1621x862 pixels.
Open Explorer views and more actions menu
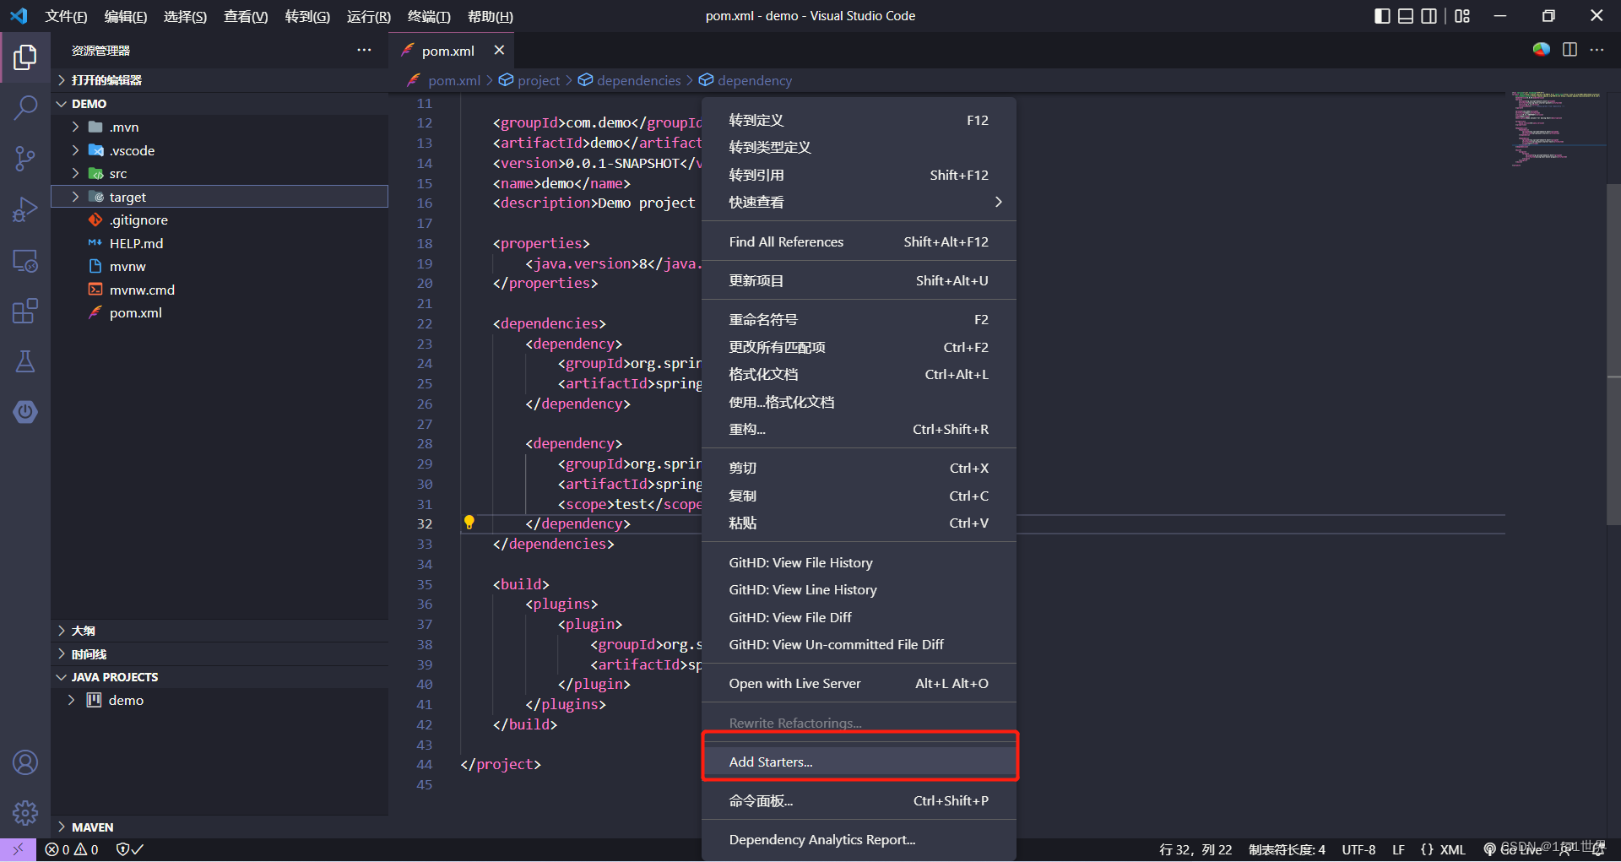pyautogui.click(x=364, y=50)
